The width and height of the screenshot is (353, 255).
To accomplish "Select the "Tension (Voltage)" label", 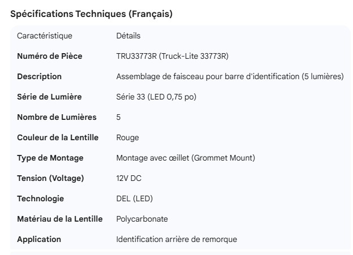I will (x=50, y=179).
